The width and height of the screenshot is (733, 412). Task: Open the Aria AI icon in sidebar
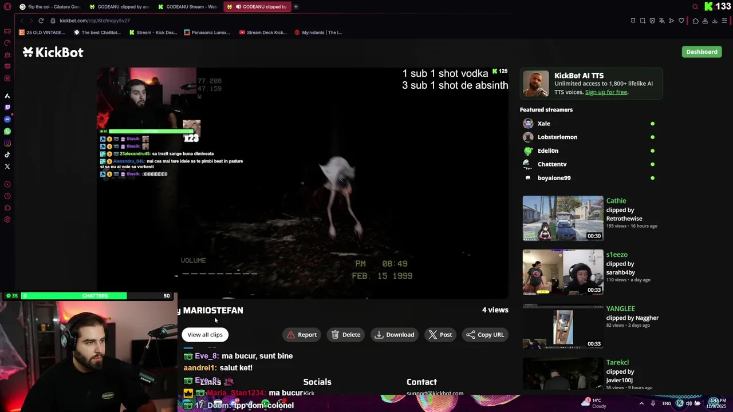pyautogui.click(x=7, y=96)
